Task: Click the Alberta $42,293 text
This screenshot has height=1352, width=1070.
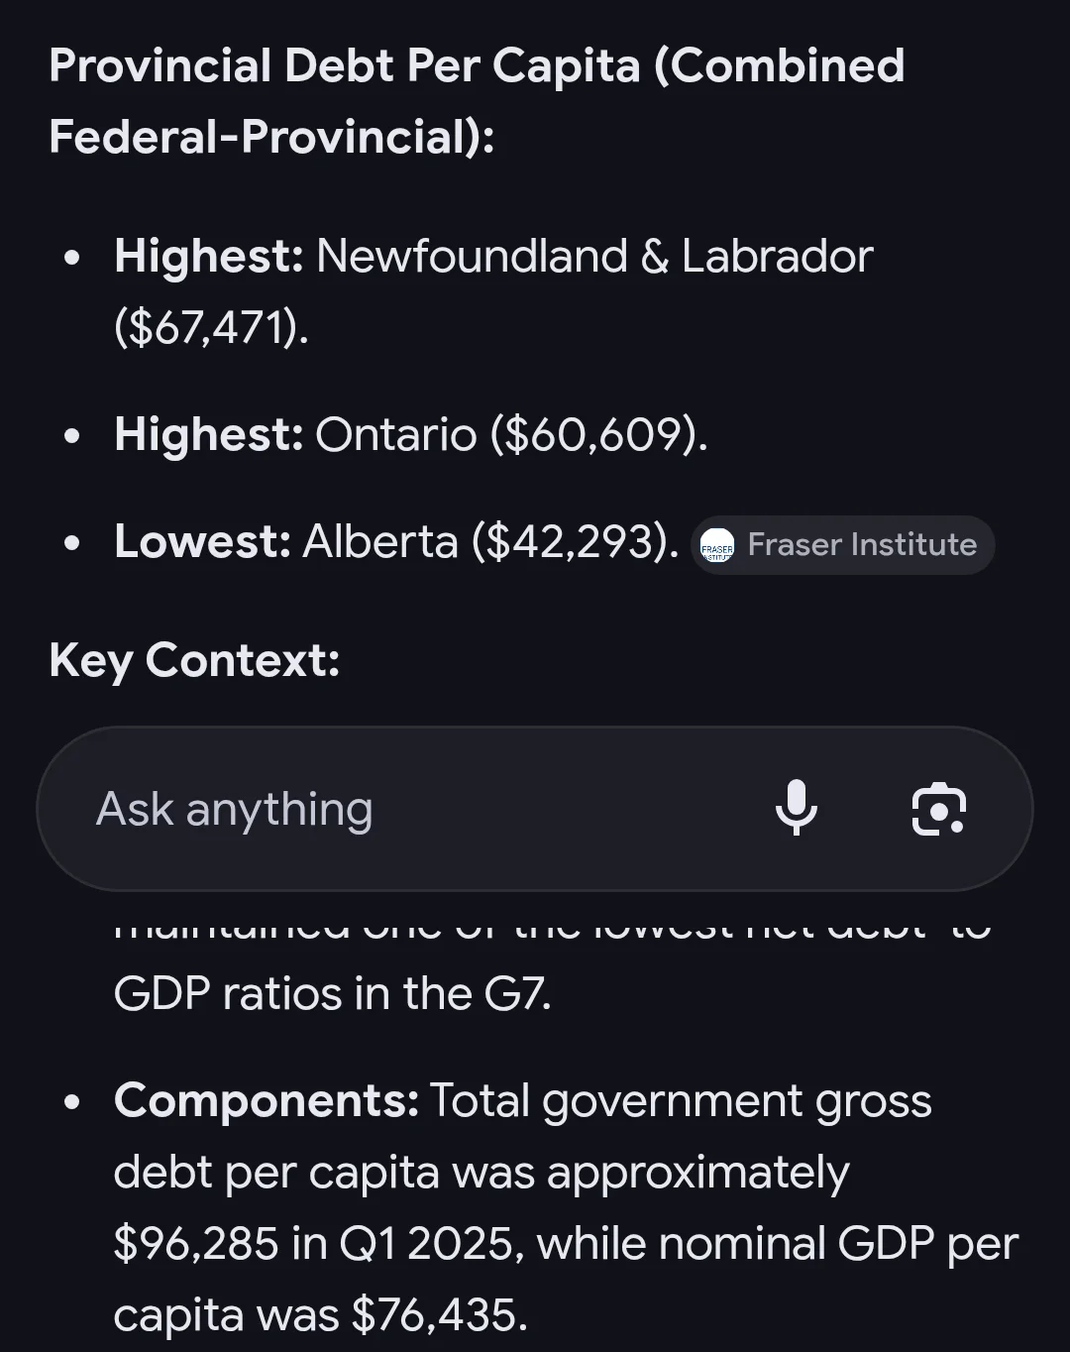Action: tap(490, 542)
